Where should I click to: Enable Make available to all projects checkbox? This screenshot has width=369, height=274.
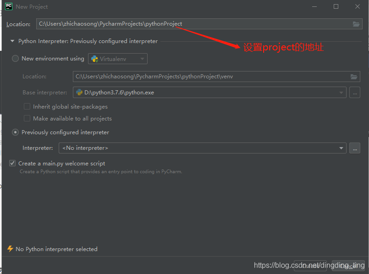pyautogui.click(x=27, y=118)
